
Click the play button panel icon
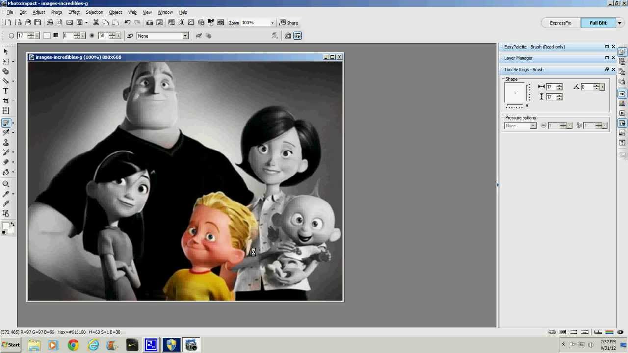[622, 113]
